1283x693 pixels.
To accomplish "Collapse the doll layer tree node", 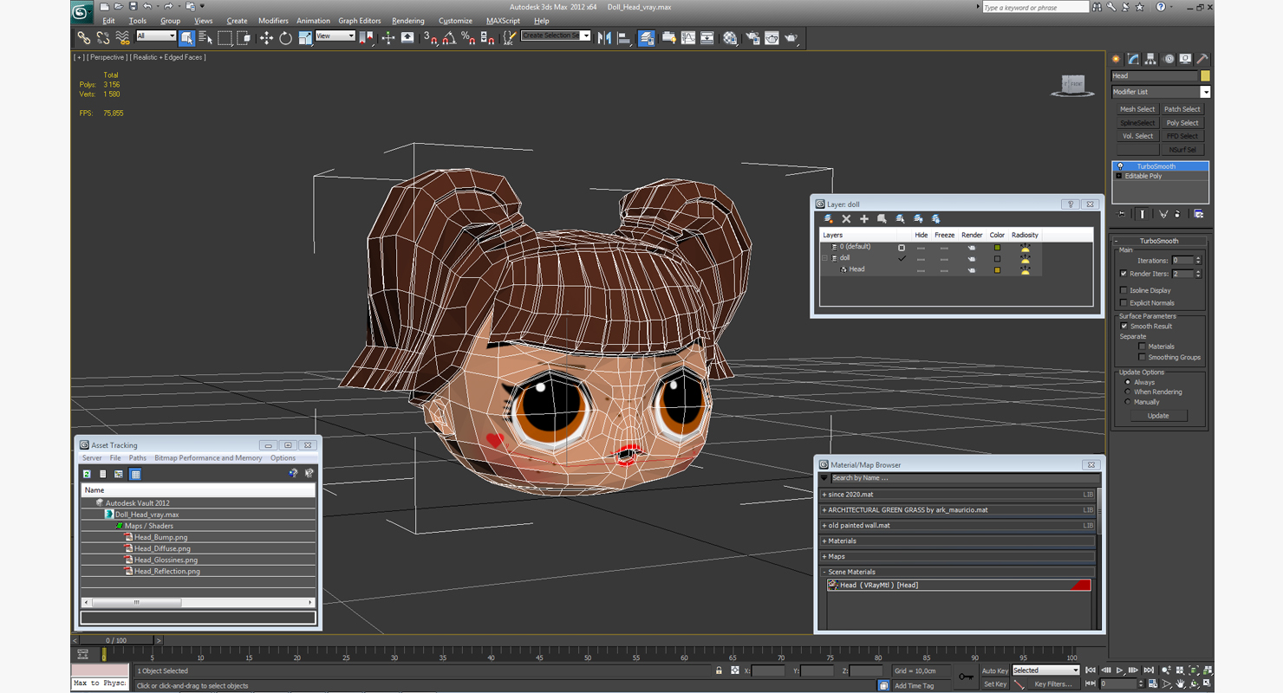I will point(825,258).
